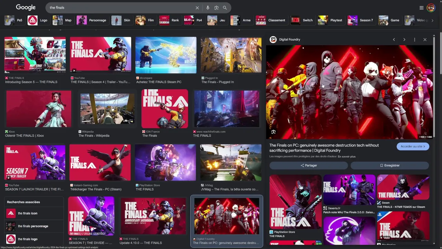This screenshot has width=442, height=249.
Task: Click 'Accéder au site' button
Action: pos(413,146)
